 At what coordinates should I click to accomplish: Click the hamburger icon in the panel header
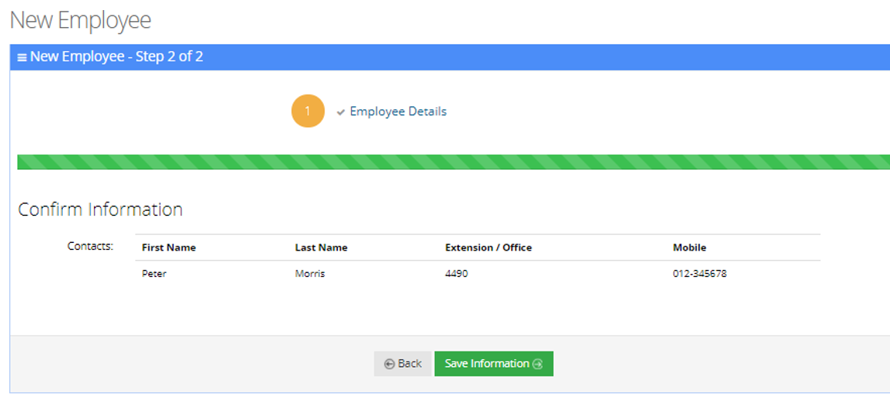coord(22,57)
